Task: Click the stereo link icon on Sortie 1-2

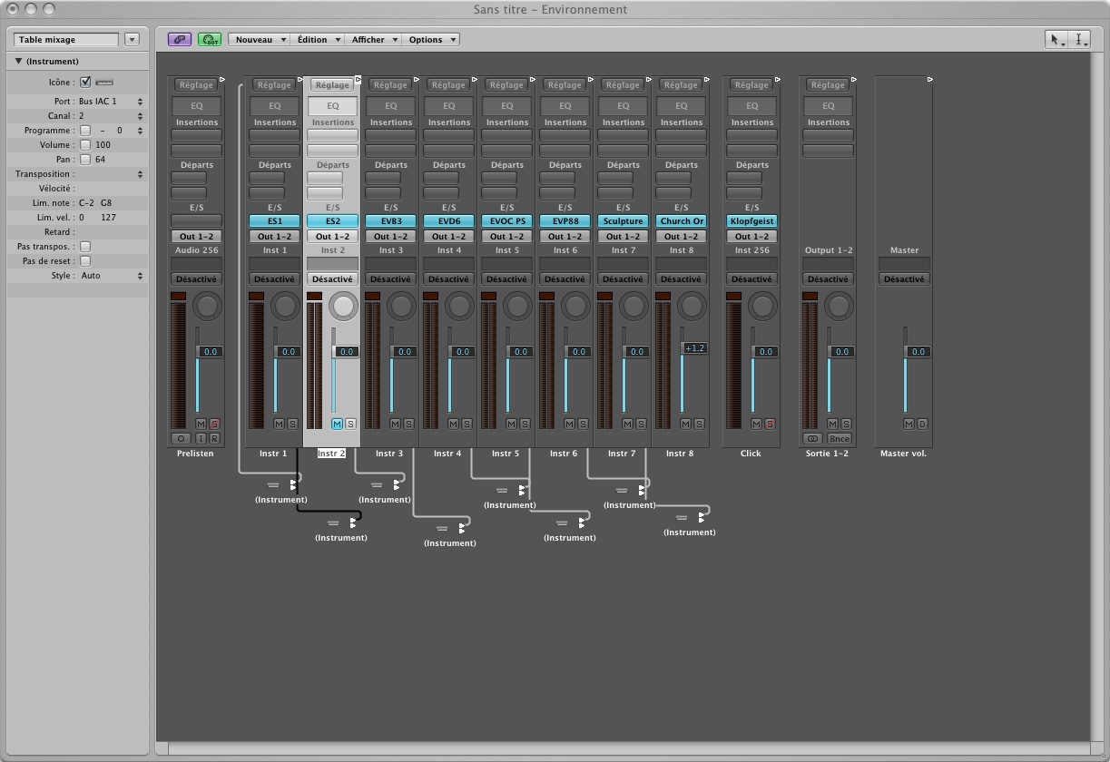Action: 813,439
